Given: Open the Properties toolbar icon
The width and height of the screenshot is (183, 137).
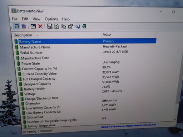Looking at the screenshot, I should [x=70, y=26].
